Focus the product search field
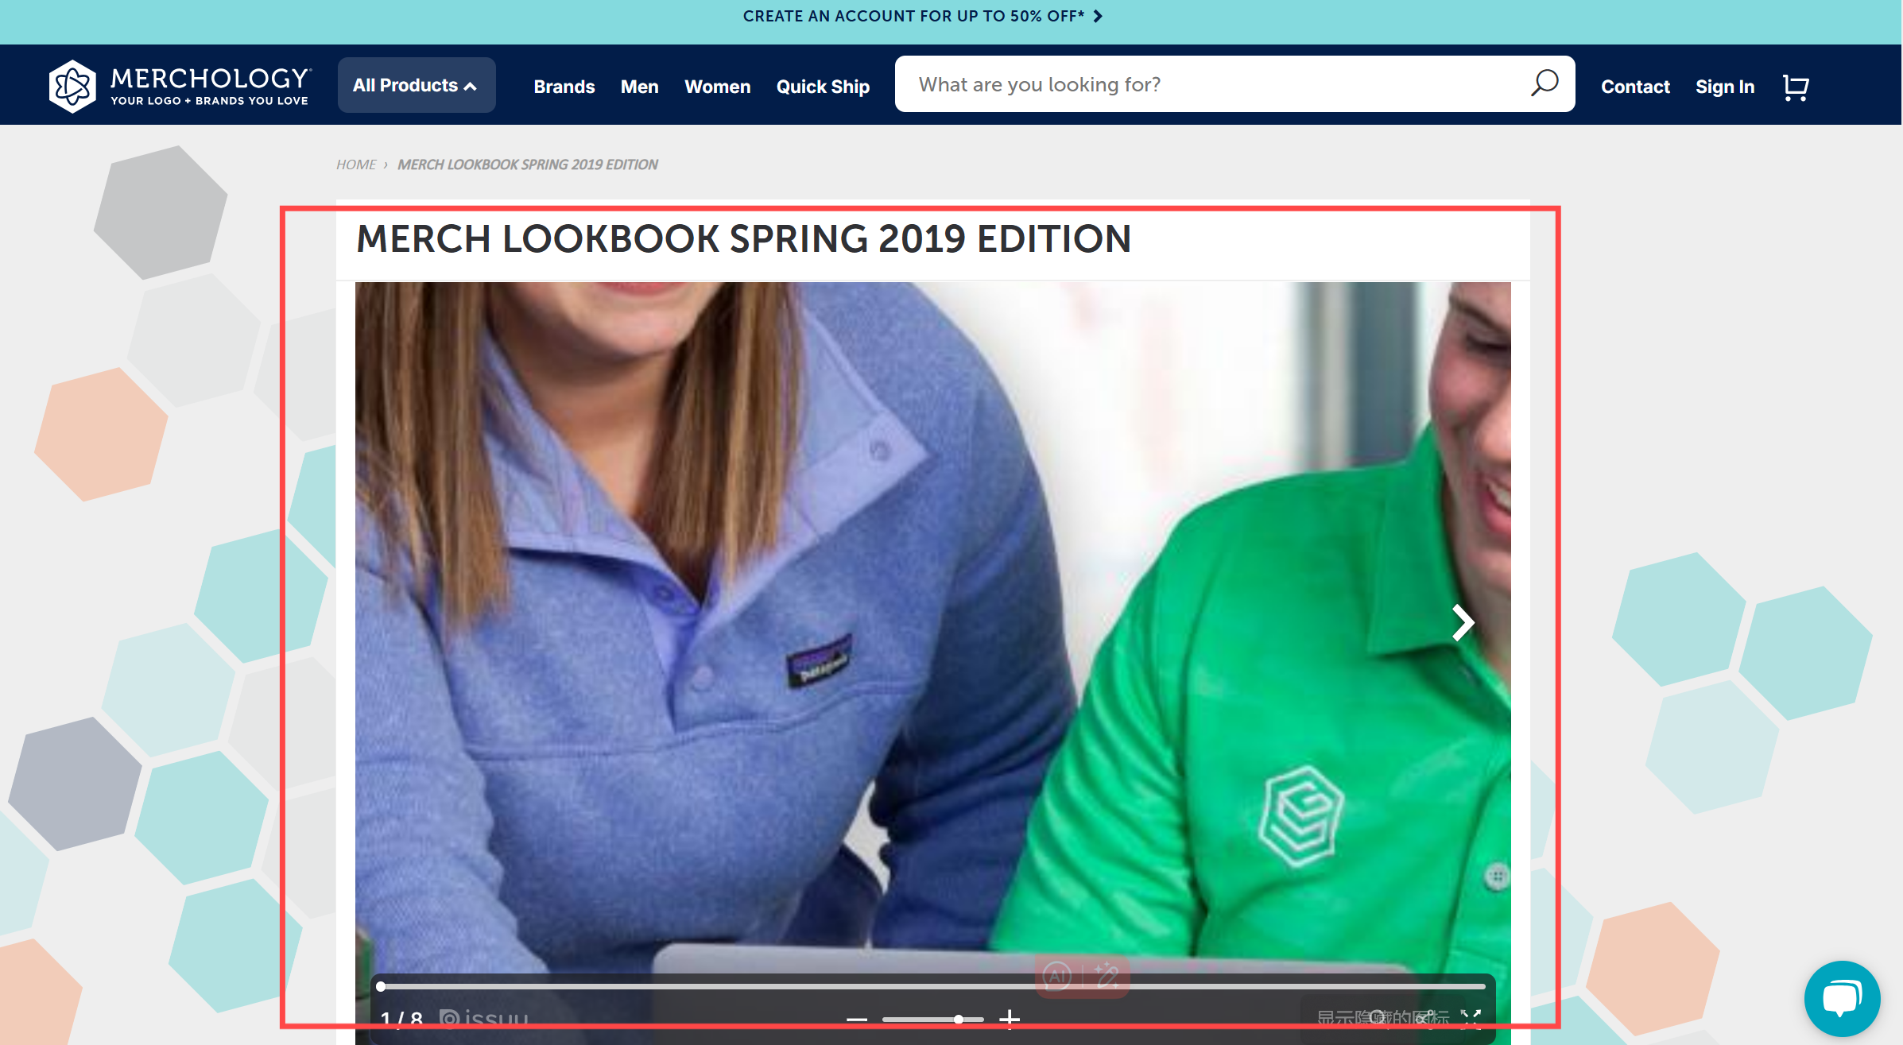 1208,84
